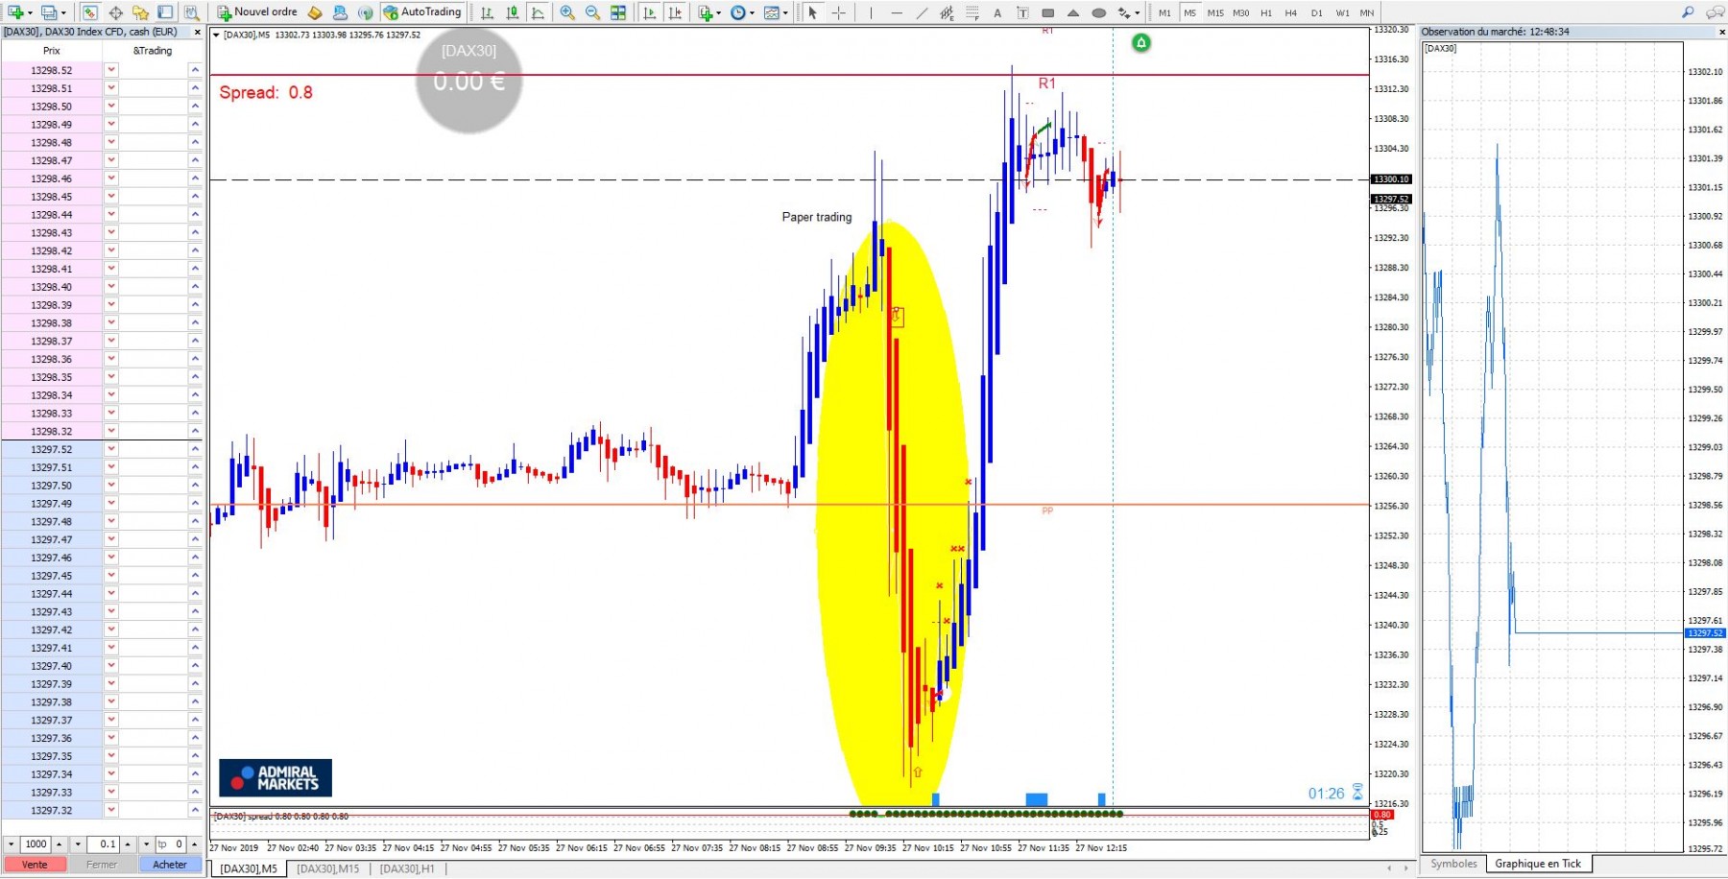The height and width of the screenshot is (879, 1728).
Task: Click the blue Acheter button
Action: [x=170, y=865]
